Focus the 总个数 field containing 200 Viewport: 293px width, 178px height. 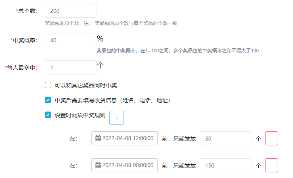[x=71, y=11]
